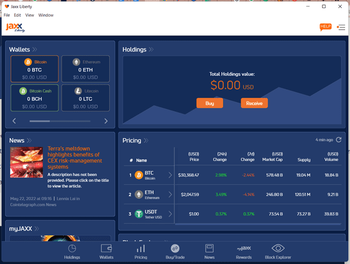Sort by the (7d) Change column header

tap(248, 157)
